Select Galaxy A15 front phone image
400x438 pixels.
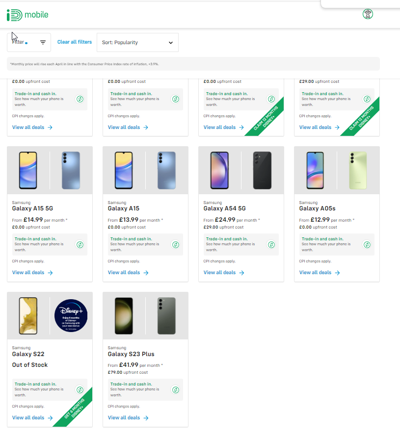pos(124,170)
